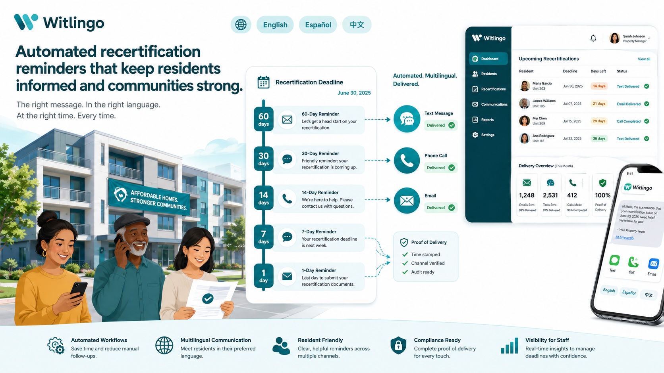Click the green check icon in Mei Chen's row
Image resolution: width=664 pixels, height=373 pixels.
[x=647, y=121]
